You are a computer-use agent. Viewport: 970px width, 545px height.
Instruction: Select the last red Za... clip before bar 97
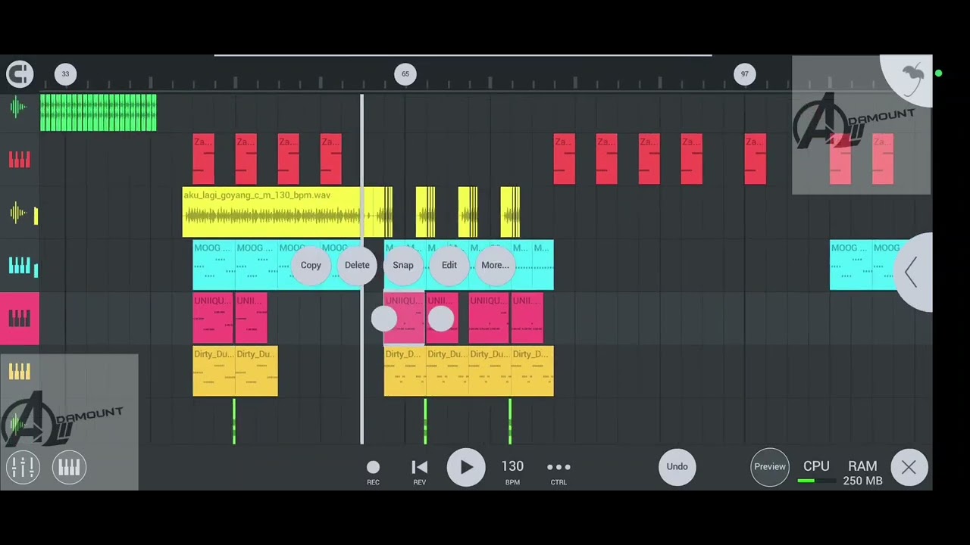click(692, 159)
